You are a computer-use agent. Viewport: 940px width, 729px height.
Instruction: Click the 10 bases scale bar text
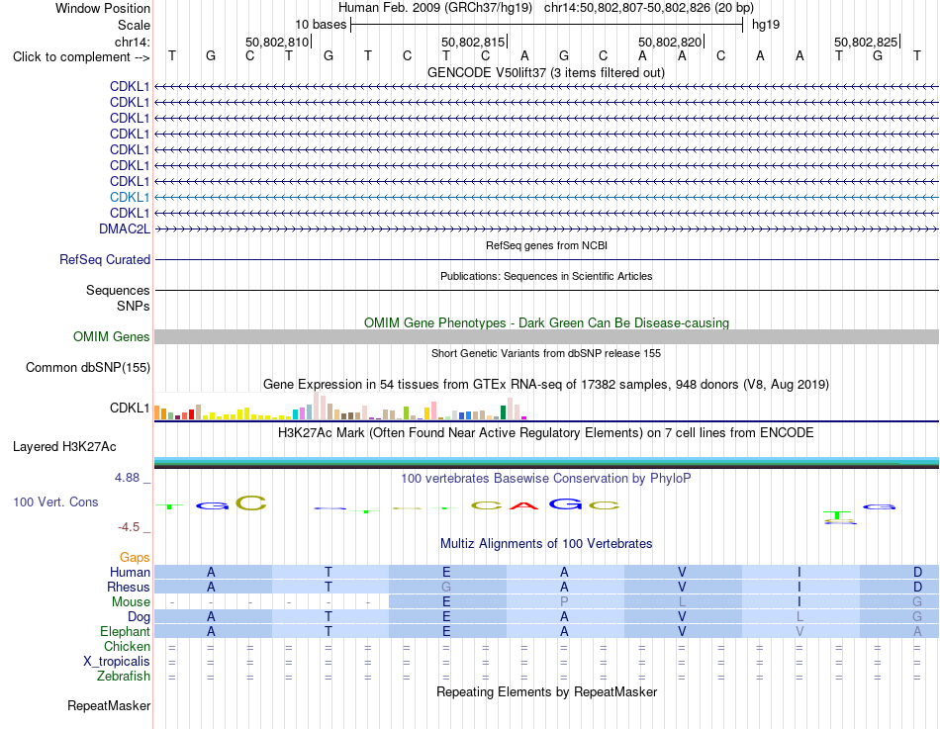tap(321, 25)
